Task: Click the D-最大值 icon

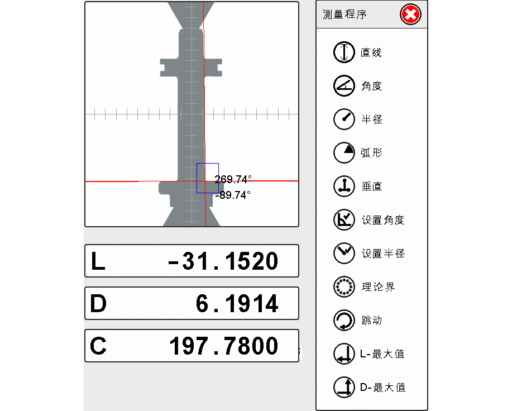Action: [344, 387]
